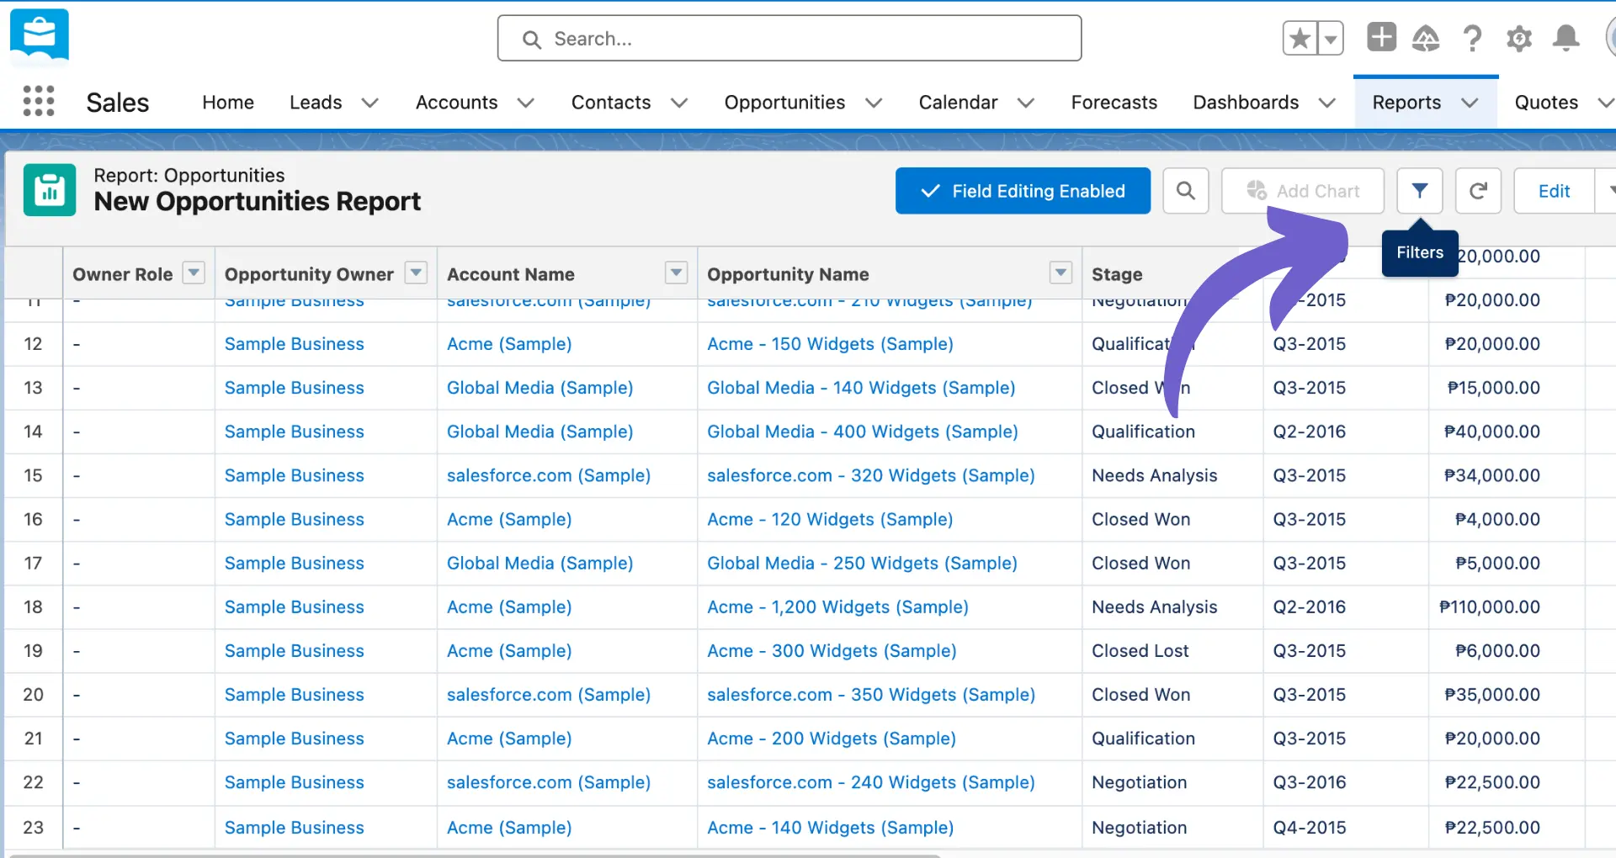Open the Setup gear icon
Viewport: 1616px width, 858px height.
[1519, 38]
